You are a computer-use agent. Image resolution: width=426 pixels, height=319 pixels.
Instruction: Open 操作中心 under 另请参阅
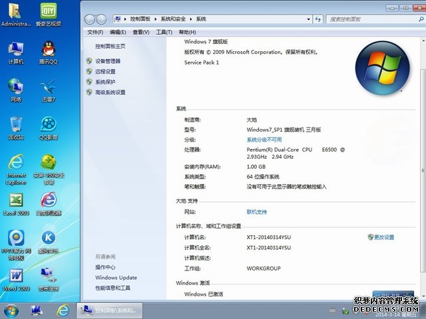[105, 267]
